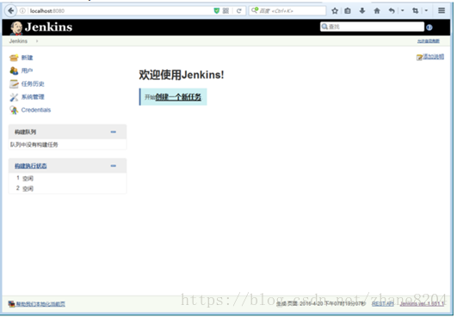Reload the page with the refresh icon
Viewport: 457px width, 317px height.
click(x=239, y=11)
